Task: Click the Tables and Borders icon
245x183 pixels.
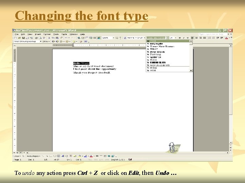Action: tap(83, 38)
